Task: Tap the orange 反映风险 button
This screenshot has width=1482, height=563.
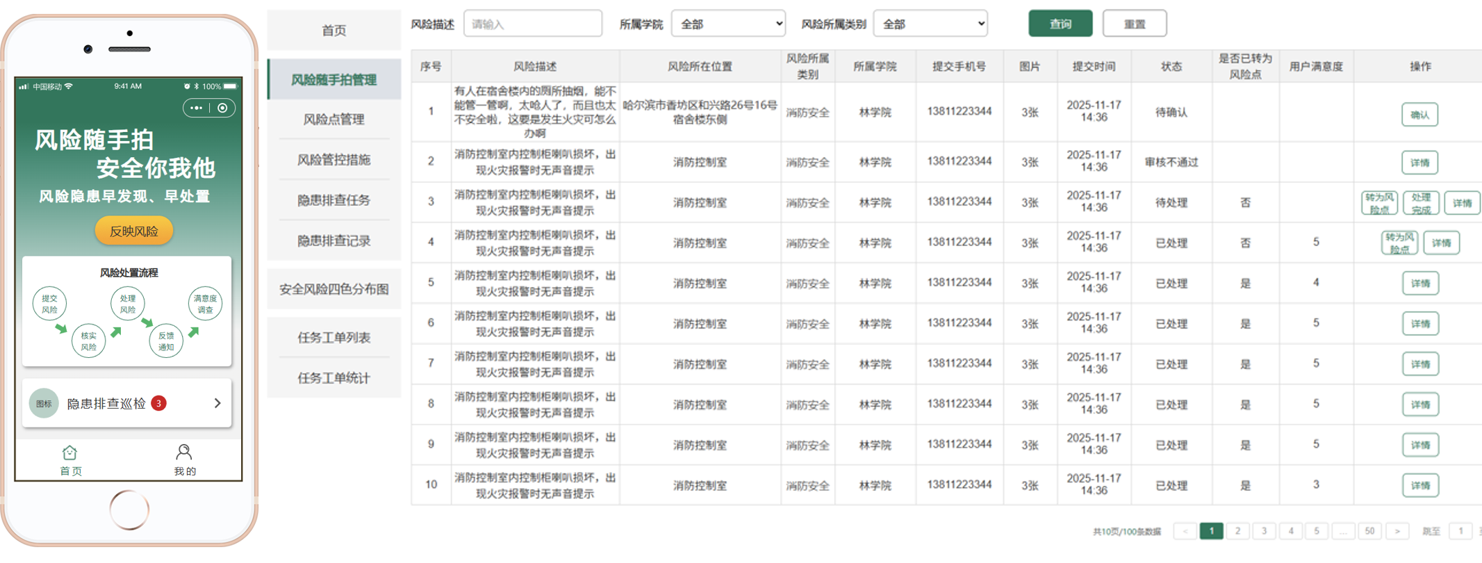Action: tap(134, 231)
